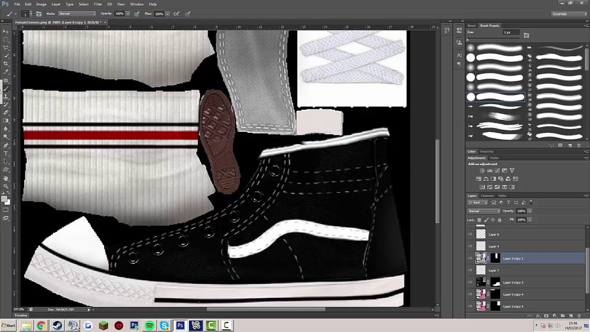Viewport: 590px width, 332px height.
Task: Select the Hand tool
Action: tap(6, 178)
